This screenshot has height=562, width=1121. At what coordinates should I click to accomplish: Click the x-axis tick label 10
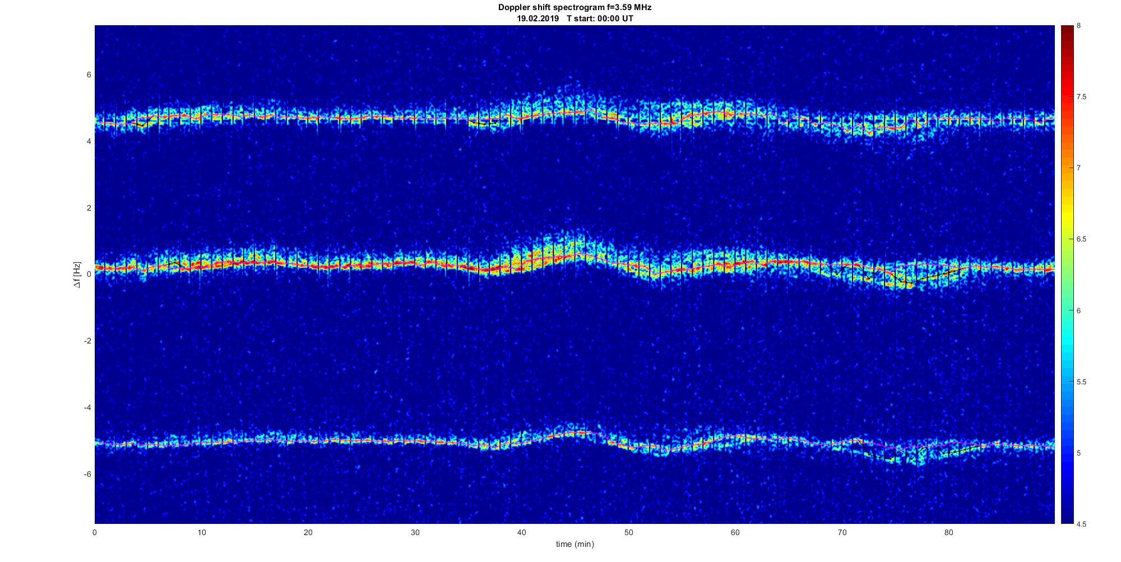pos(201,533)
